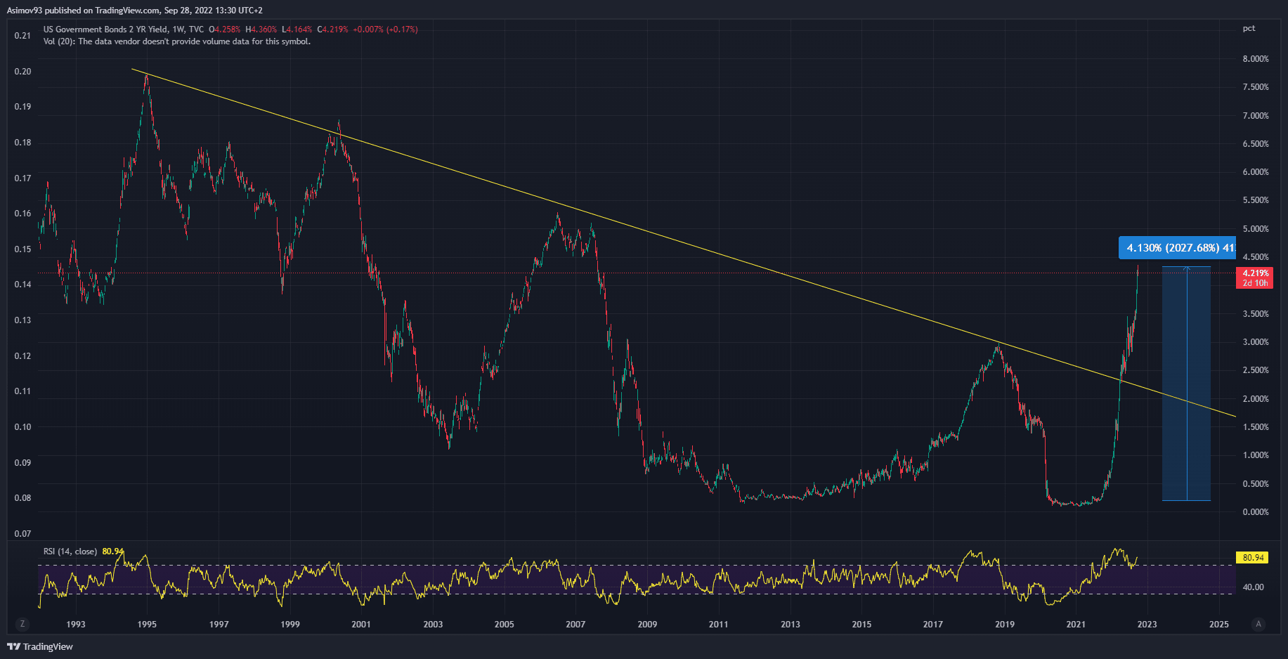Click 8.000% on the right price scale

[x=1255, y=59]
